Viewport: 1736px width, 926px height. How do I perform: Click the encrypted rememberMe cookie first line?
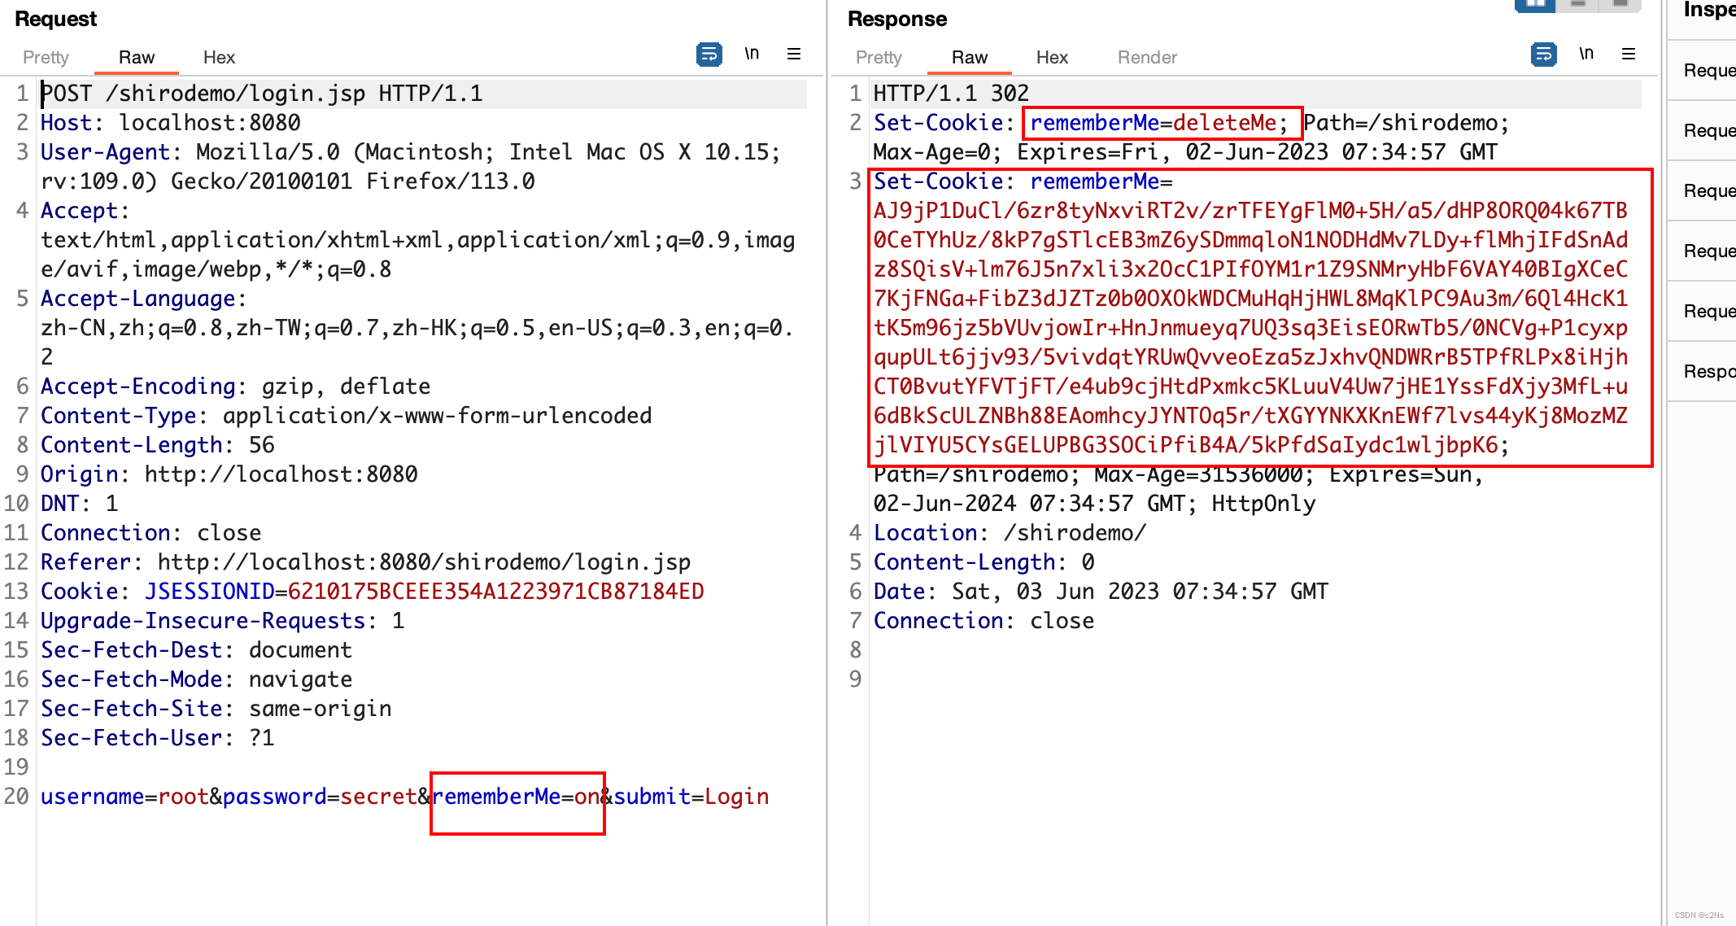click(x=1251, y=211)
